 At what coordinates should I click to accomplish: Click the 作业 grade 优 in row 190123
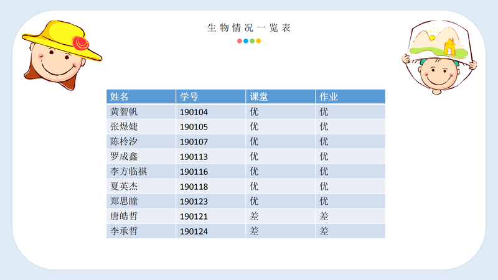(324, 201)
